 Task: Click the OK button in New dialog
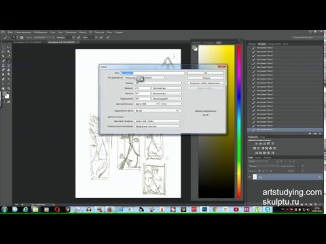206,73
